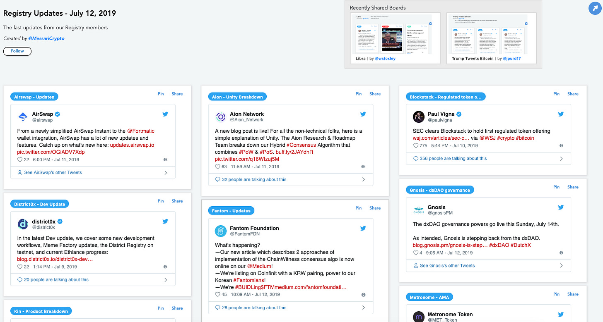Like the Aion Network tweet with 63 hearts
This screenshot has height=322, width=603.
coord(218,167)
